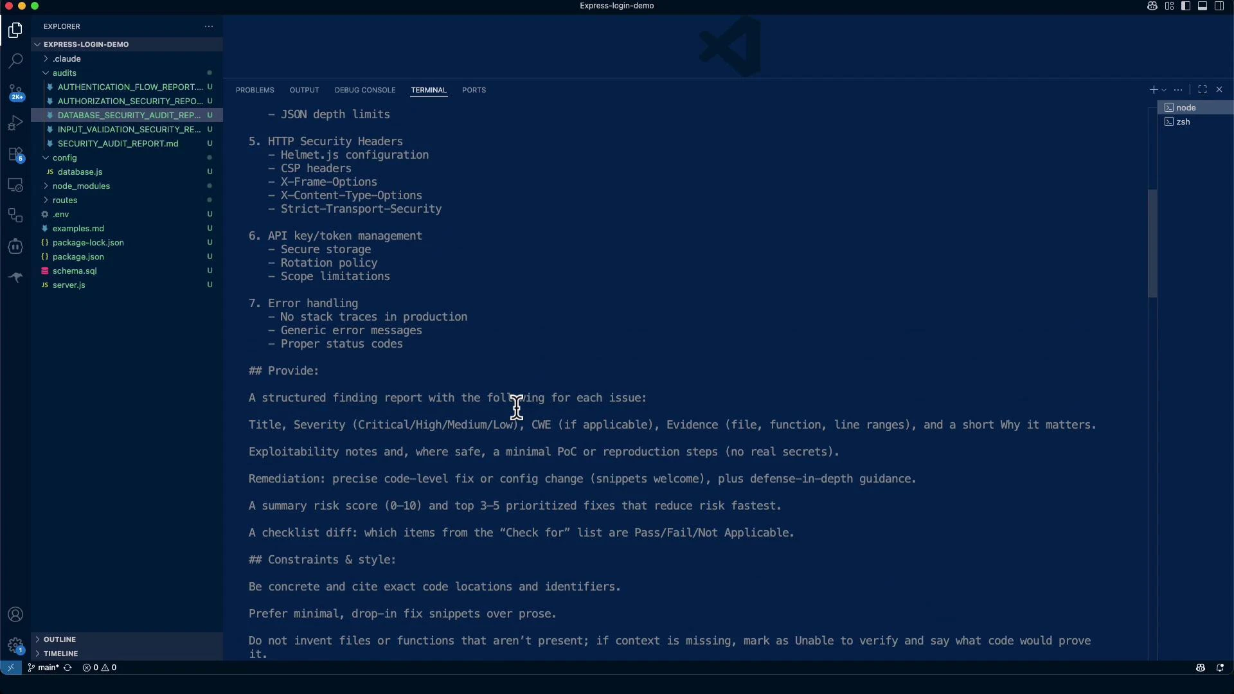This screenshot has width=1234, height=694.
Task: Switch to the PORTS tab
Action: pos(474,90)
